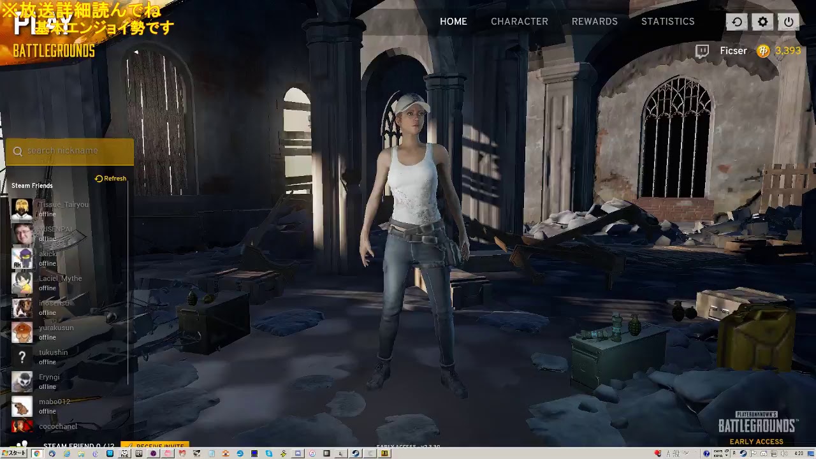Click the 3,393 BP balance
The image size is (816, 459).
[788, 51]
